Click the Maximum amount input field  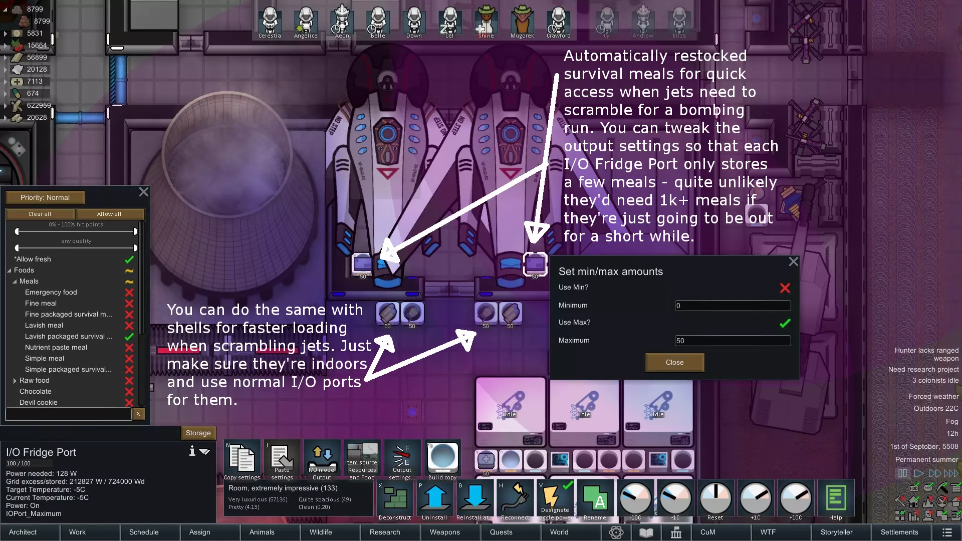click(x=733, y=341)
